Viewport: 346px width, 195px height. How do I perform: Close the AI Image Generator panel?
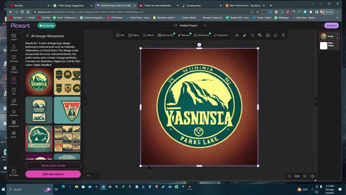pos(28,36)
